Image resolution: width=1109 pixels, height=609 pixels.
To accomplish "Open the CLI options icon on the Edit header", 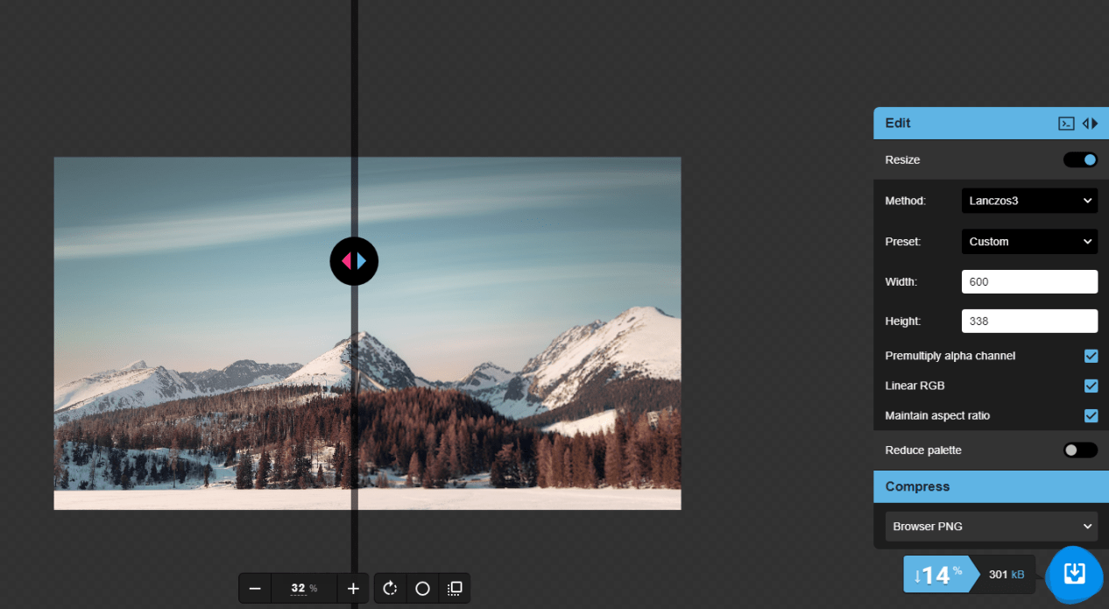I will point(1066,123).
